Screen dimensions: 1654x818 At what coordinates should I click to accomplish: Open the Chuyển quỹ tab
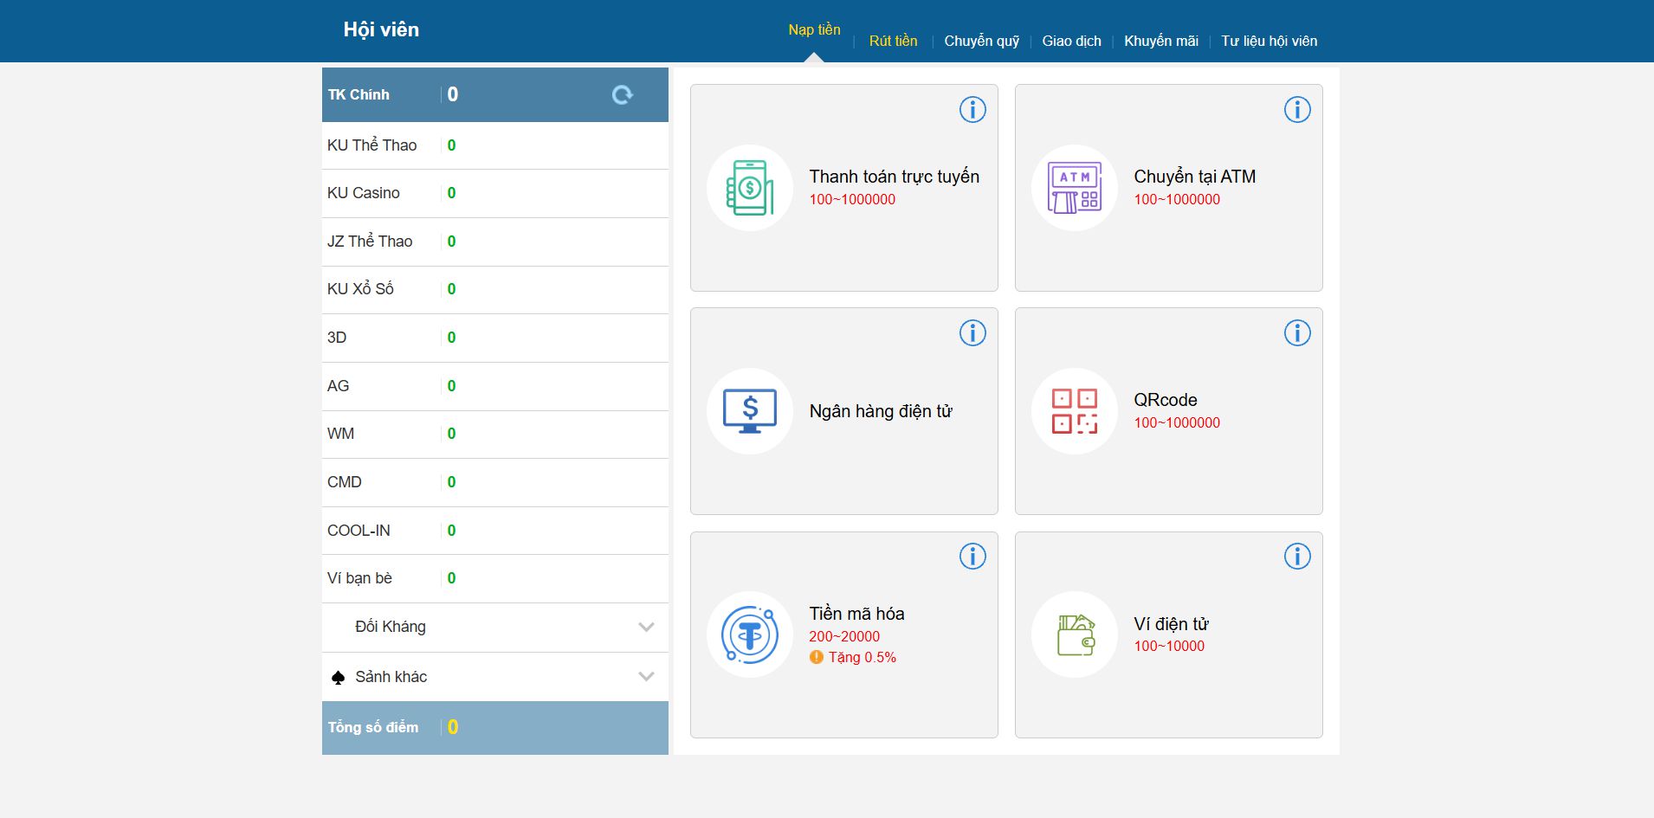point(981,41)
